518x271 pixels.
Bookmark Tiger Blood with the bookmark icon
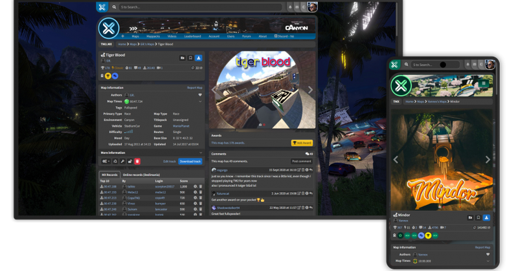tap(190, 58)
